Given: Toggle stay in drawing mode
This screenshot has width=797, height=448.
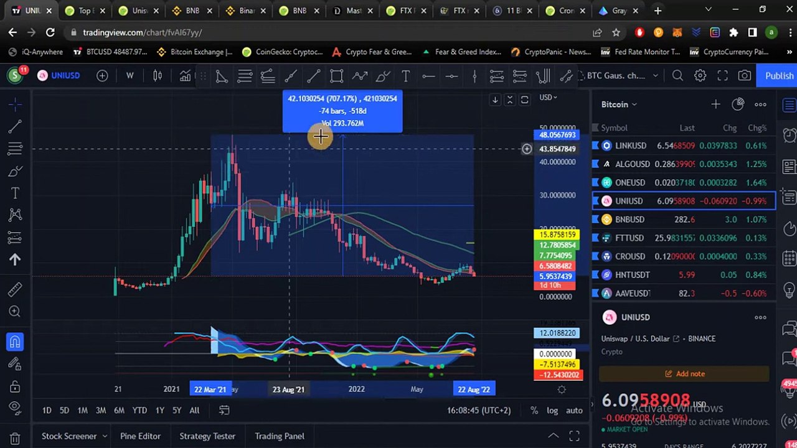Looking at the screenshot, I should (15, 364).
